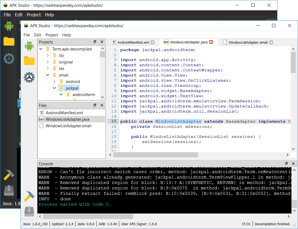Recompile the APK with the hammer icon
This screenshot has height=229, width=298.
pos(29,197)
